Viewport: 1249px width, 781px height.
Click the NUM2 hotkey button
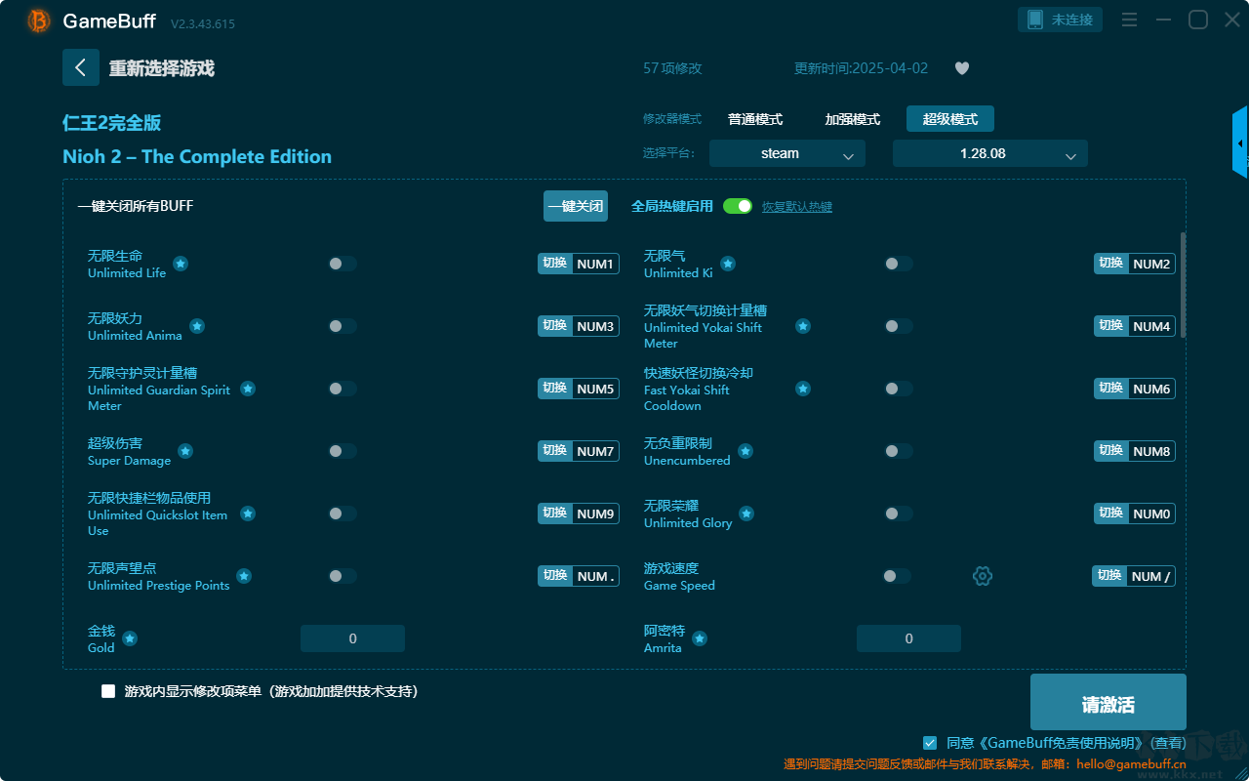click(x=1135, y=264)
